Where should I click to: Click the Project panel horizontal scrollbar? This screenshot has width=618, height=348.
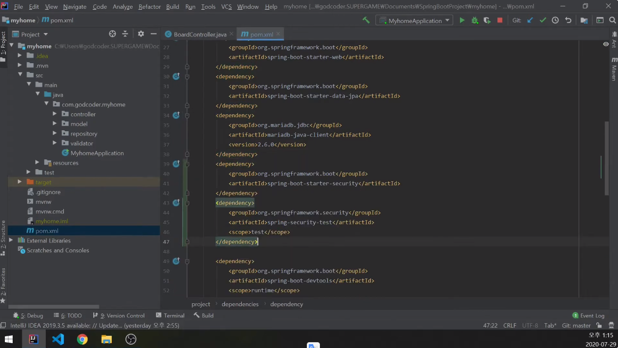[x=53, y=307]
